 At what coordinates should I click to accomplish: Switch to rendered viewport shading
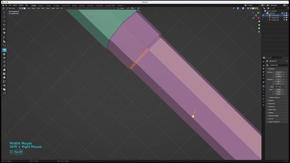click(x=257, y=8)
